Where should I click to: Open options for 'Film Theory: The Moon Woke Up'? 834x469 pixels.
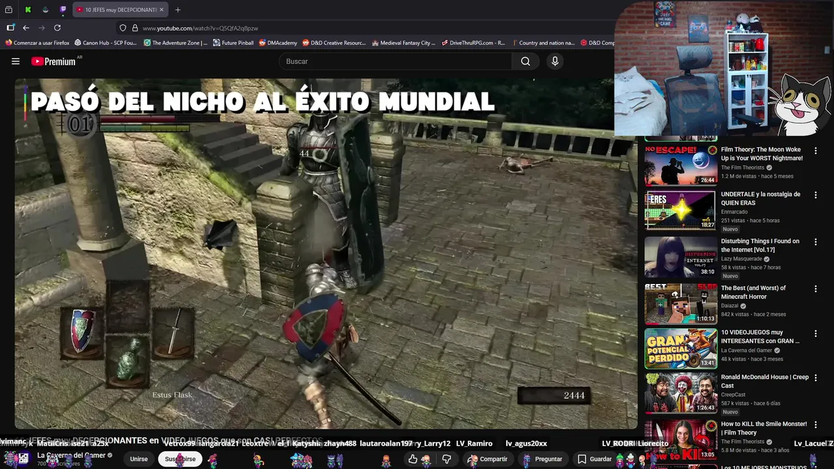(x=815, y=150)
